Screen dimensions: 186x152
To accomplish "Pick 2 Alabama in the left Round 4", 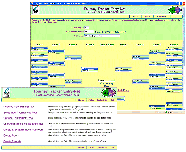I will [x=90, y=71].
